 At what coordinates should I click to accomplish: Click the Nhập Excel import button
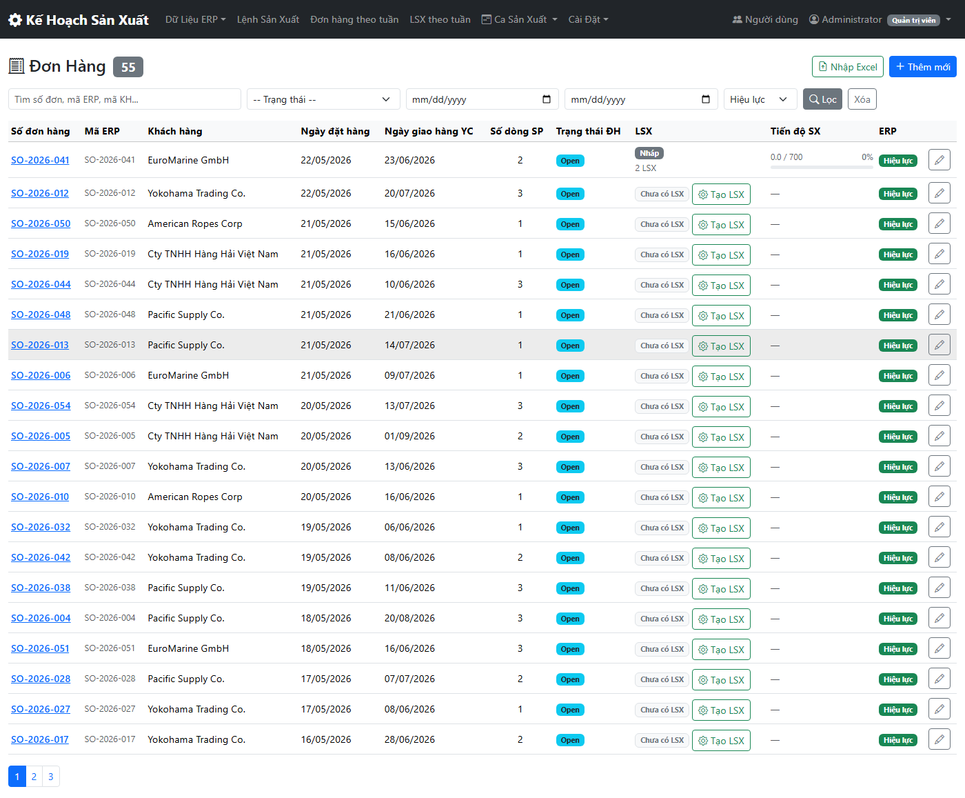click(848, 67)
